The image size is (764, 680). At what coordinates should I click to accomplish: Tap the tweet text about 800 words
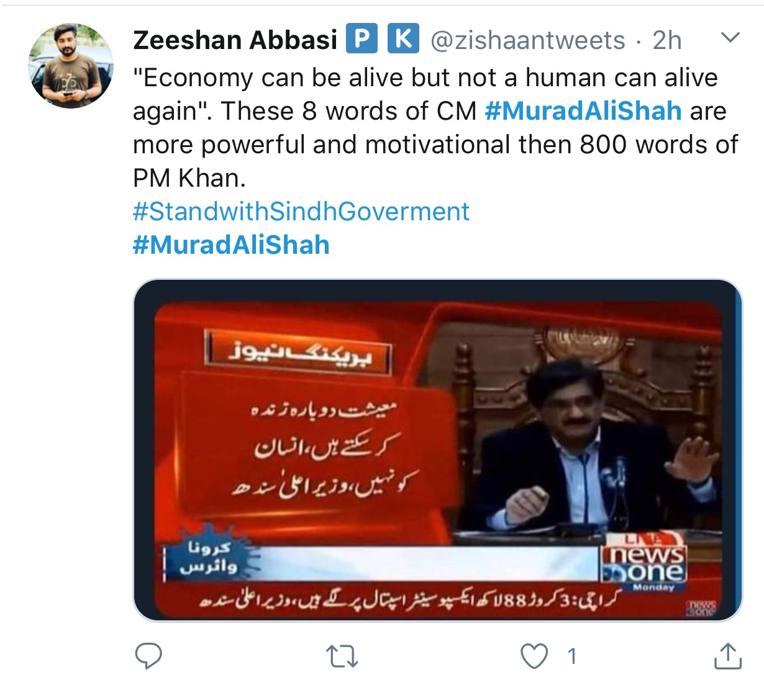click(435, 145)
